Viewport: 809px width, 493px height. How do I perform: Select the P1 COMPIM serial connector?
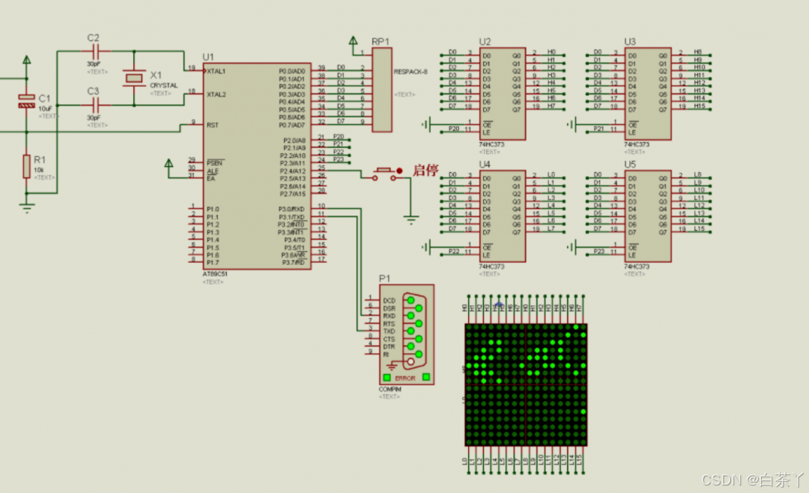407,334
